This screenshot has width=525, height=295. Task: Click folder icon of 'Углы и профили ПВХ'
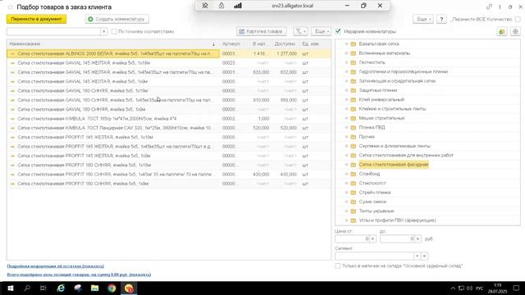(353, 220)
